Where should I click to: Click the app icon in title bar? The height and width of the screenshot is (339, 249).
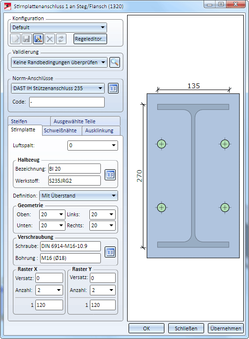[x=8, y=6]
